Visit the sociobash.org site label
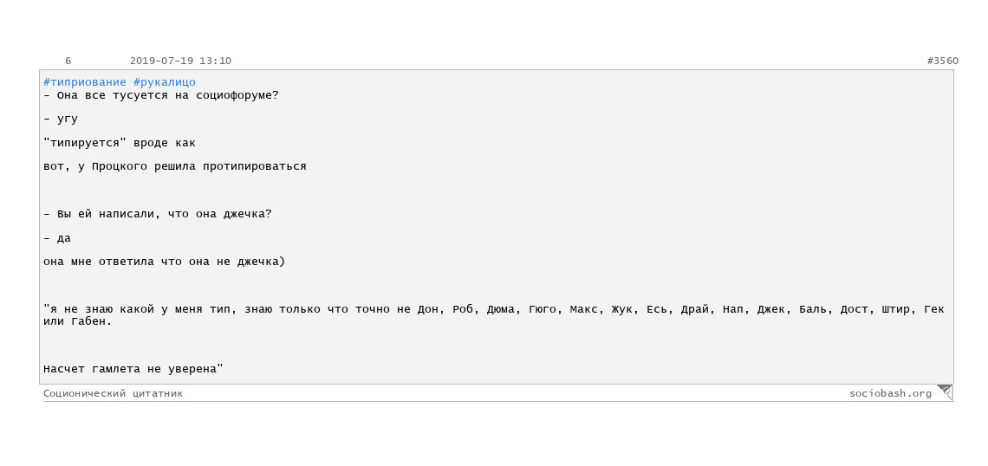The height and width of the screenshot is (466, 988). coord(890,393)
